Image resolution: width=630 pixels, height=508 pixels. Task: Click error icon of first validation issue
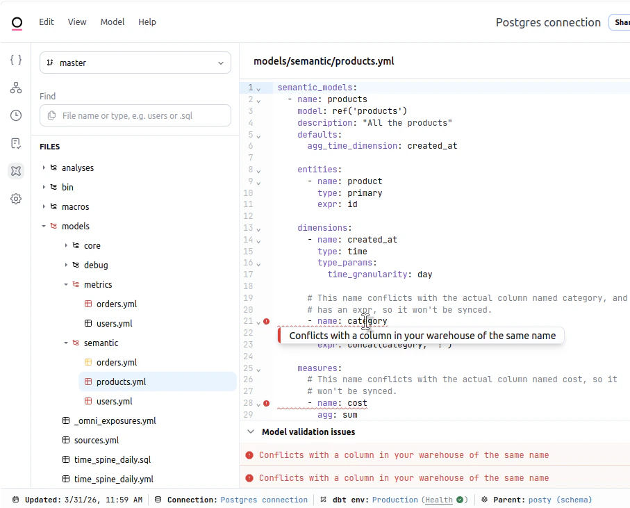click(249, 455)
